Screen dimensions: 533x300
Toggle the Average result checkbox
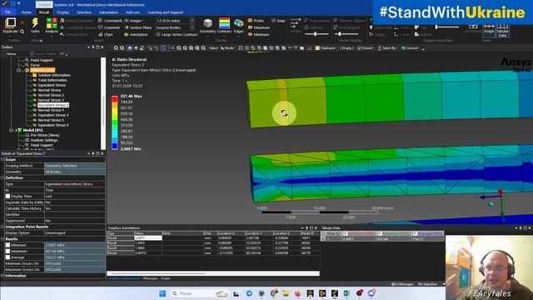point(7,257)
